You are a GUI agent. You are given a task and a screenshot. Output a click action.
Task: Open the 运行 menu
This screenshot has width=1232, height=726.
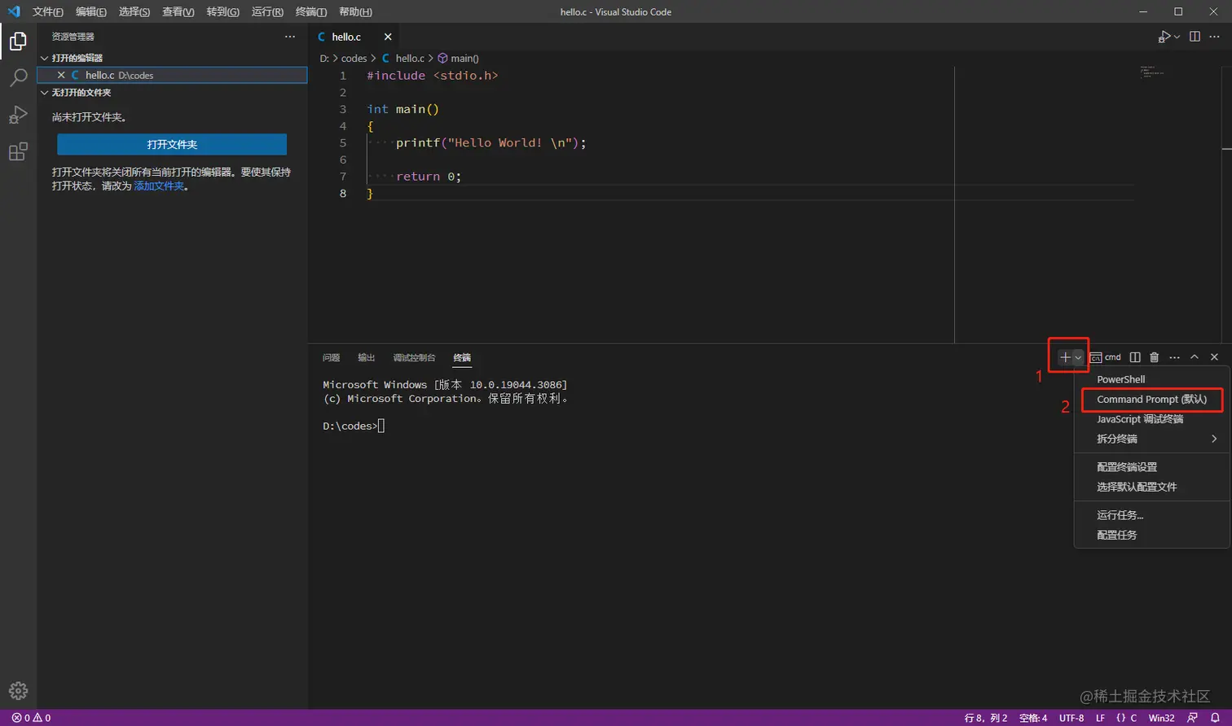(267, 11)
